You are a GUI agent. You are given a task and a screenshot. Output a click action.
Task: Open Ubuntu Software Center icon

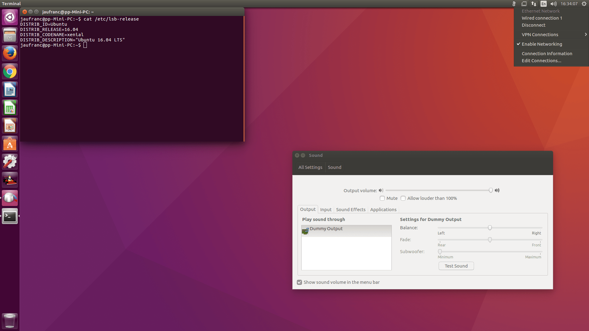pos(10,144)
